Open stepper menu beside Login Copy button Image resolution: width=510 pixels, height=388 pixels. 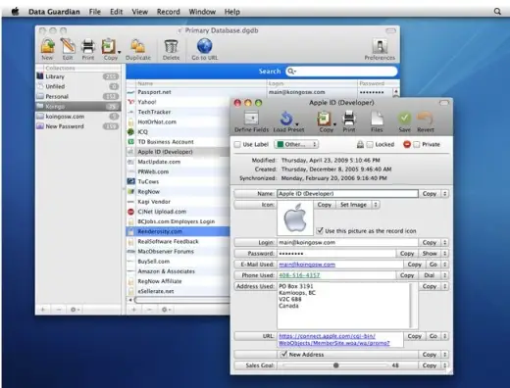(444, 242)
